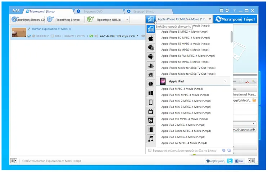This screenshot has height=172, width=268.
Task: Click the Human Exploration of Mars(1) title
Action: pos(51,29)
